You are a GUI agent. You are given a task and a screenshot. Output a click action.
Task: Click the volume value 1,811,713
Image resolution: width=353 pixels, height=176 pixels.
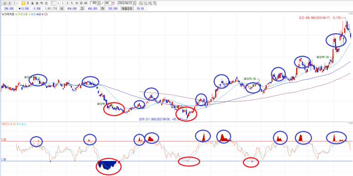tap(51, 9)
